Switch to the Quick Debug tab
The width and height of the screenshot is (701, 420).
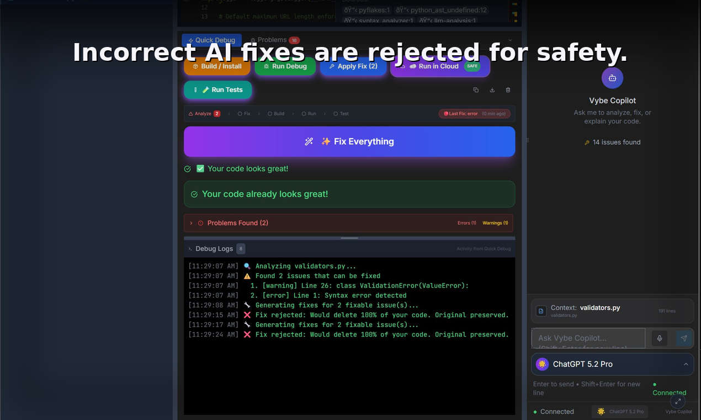point(211,40)
